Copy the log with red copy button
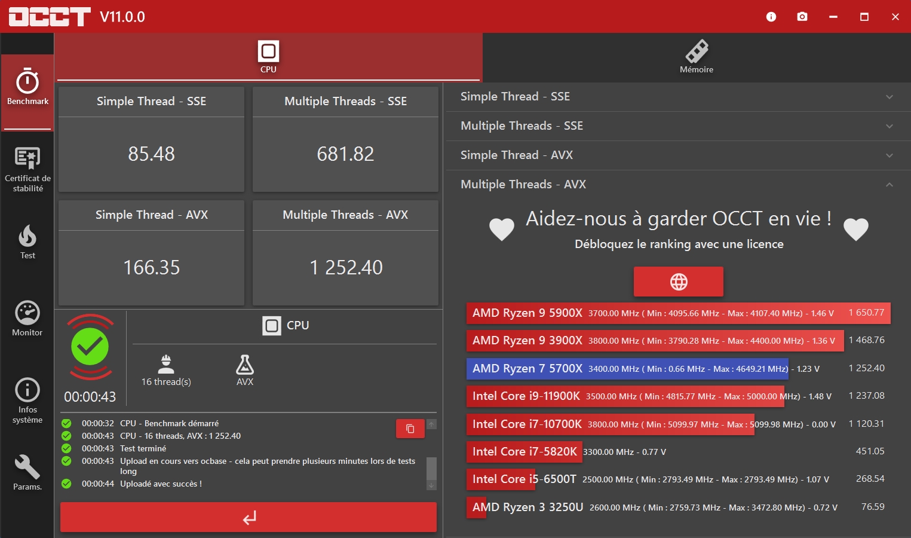Viewport: 911px width, 538px height. click(410, 429)
